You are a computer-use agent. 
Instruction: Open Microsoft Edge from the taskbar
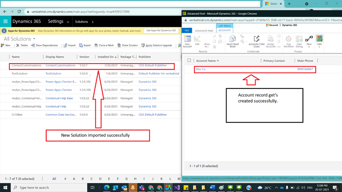(x=107, y=188)
